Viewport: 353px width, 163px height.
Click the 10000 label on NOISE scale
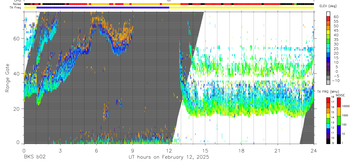tap(346, 106)
